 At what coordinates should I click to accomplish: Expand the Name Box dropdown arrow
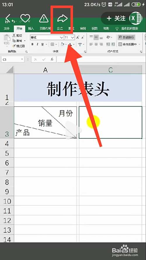pos(22,59)
